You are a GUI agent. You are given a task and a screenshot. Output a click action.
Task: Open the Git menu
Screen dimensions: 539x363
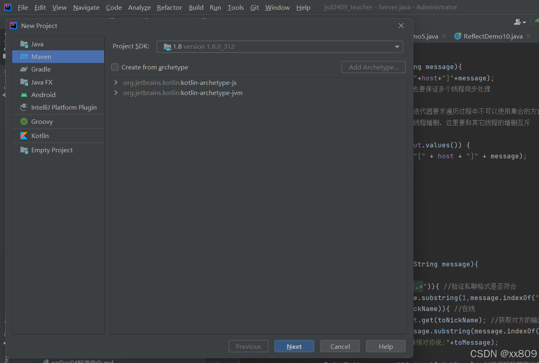254,7
